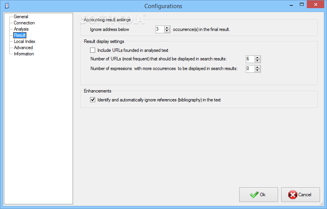
Task: Increase number of URLs displayed value
Action: [257, 58]
